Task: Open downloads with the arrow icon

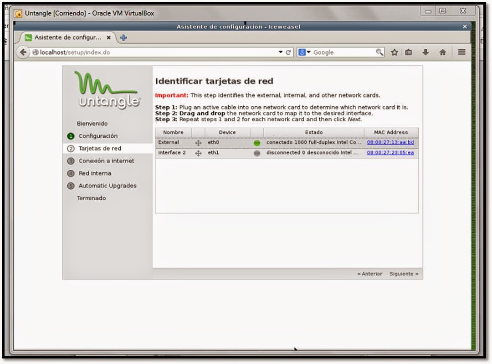Action: click(426, 52)
